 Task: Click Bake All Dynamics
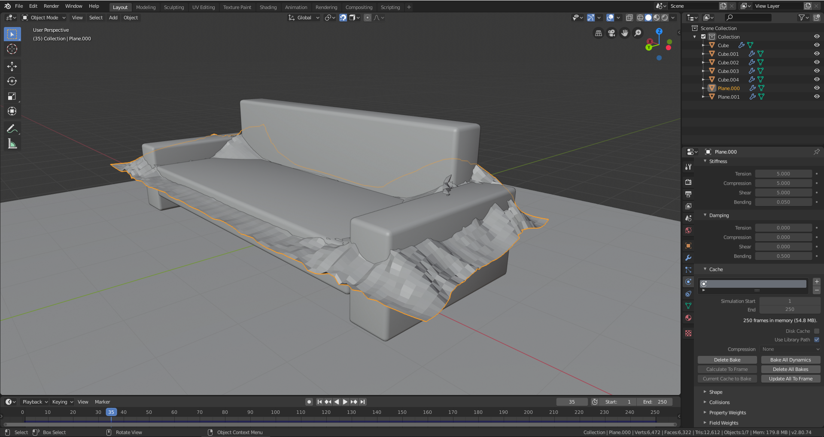[791, 360]
